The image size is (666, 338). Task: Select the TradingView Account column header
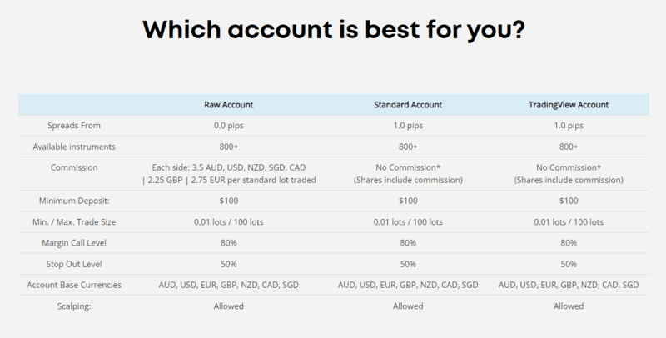(x=569, y=104)
